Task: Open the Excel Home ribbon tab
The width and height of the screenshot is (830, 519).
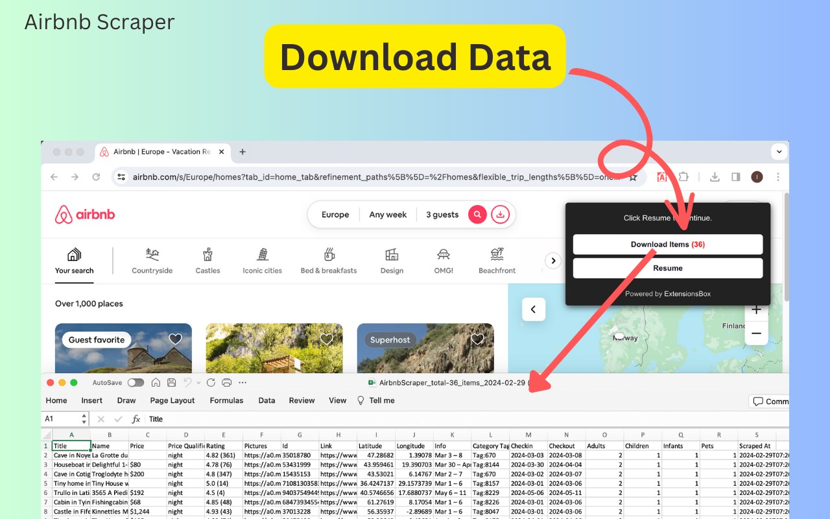Action: (x=56, y=400)
